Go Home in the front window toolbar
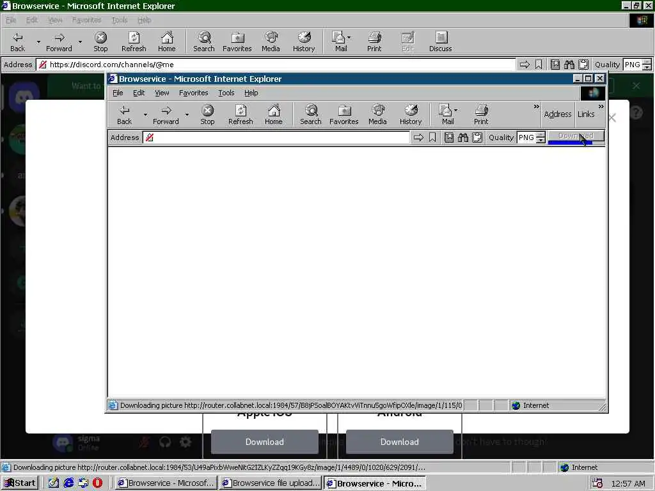The height and width of the screenshot is (491, 655). 274,114
